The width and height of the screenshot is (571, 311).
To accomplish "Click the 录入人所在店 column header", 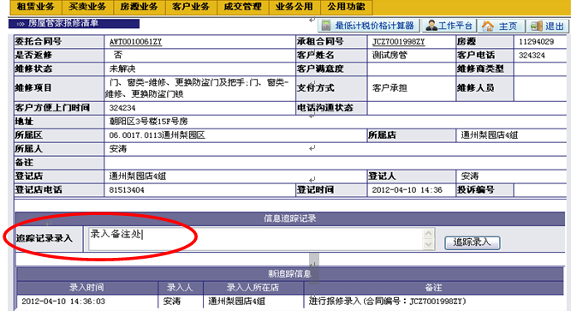I will tap(253, 288).
